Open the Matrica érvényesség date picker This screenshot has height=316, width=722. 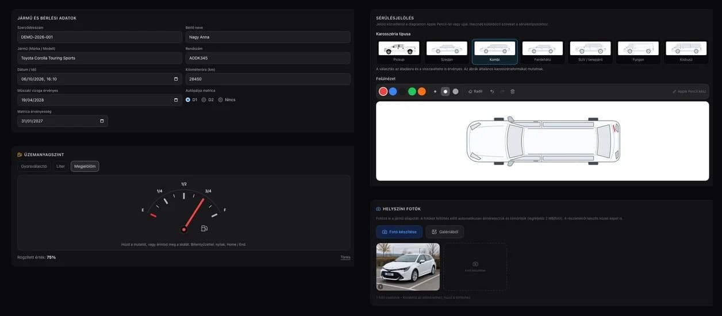tap(102, 121)
